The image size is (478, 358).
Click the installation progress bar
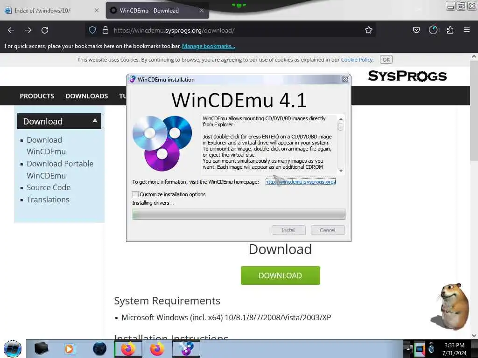coord(239,214)
